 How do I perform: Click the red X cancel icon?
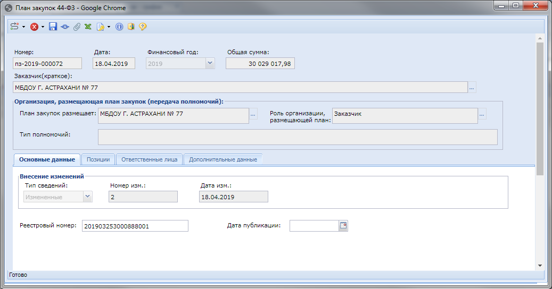[x=34, y=27]
